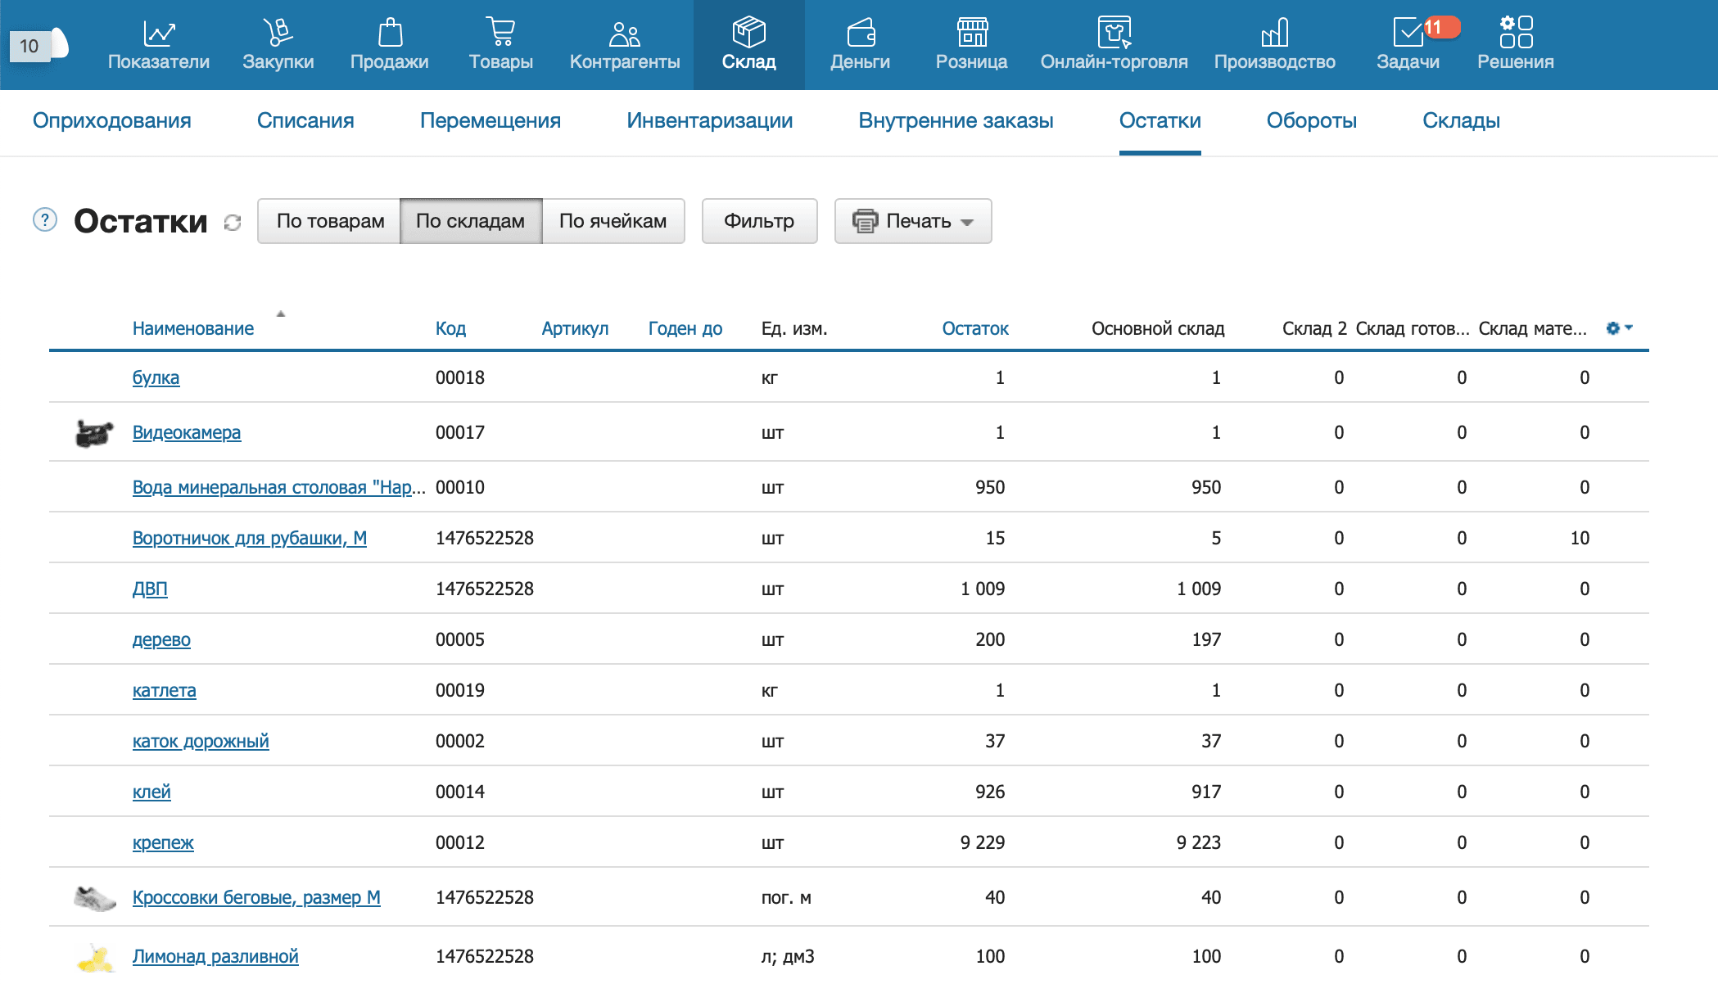Open column settings gear dropdown
Viewport: 1718px width, 984px height.
[x=1617, y=327]
